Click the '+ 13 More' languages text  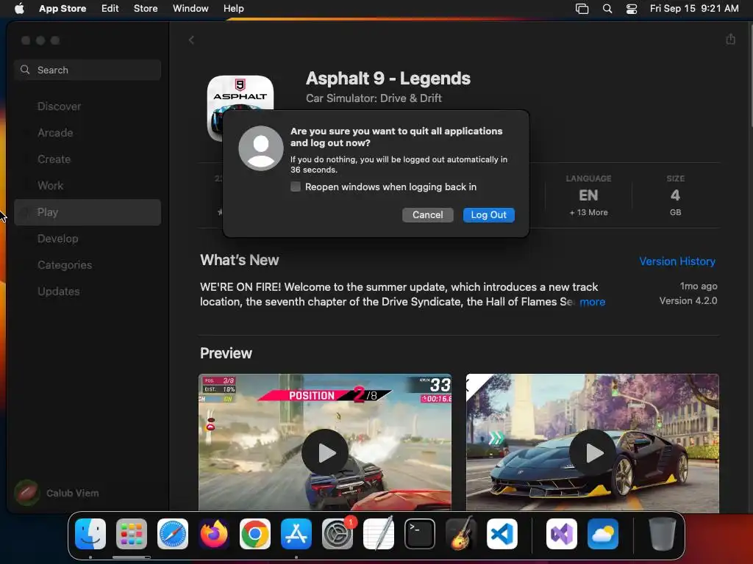coord(588,212)
